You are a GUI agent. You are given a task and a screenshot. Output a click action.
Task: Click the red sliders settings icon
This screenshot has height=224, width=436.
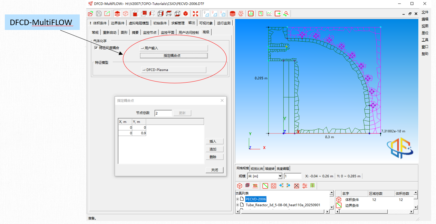tap(304, 186)
